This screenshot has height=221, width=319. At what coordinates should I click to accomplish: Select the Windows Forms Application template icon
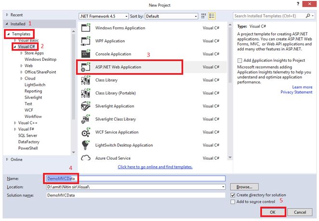(x=86, y=28)
